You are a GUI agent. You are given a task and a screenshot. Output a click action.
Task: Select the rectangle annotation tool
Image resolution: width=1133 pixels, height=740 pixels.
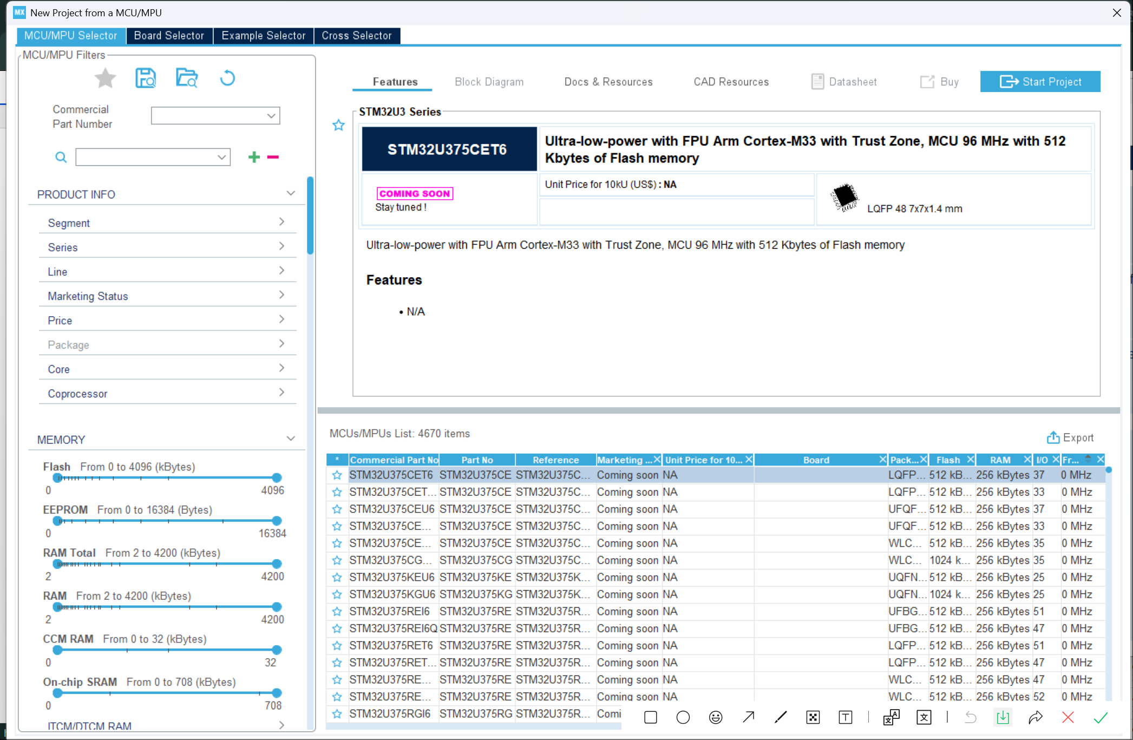click(651, 717)
